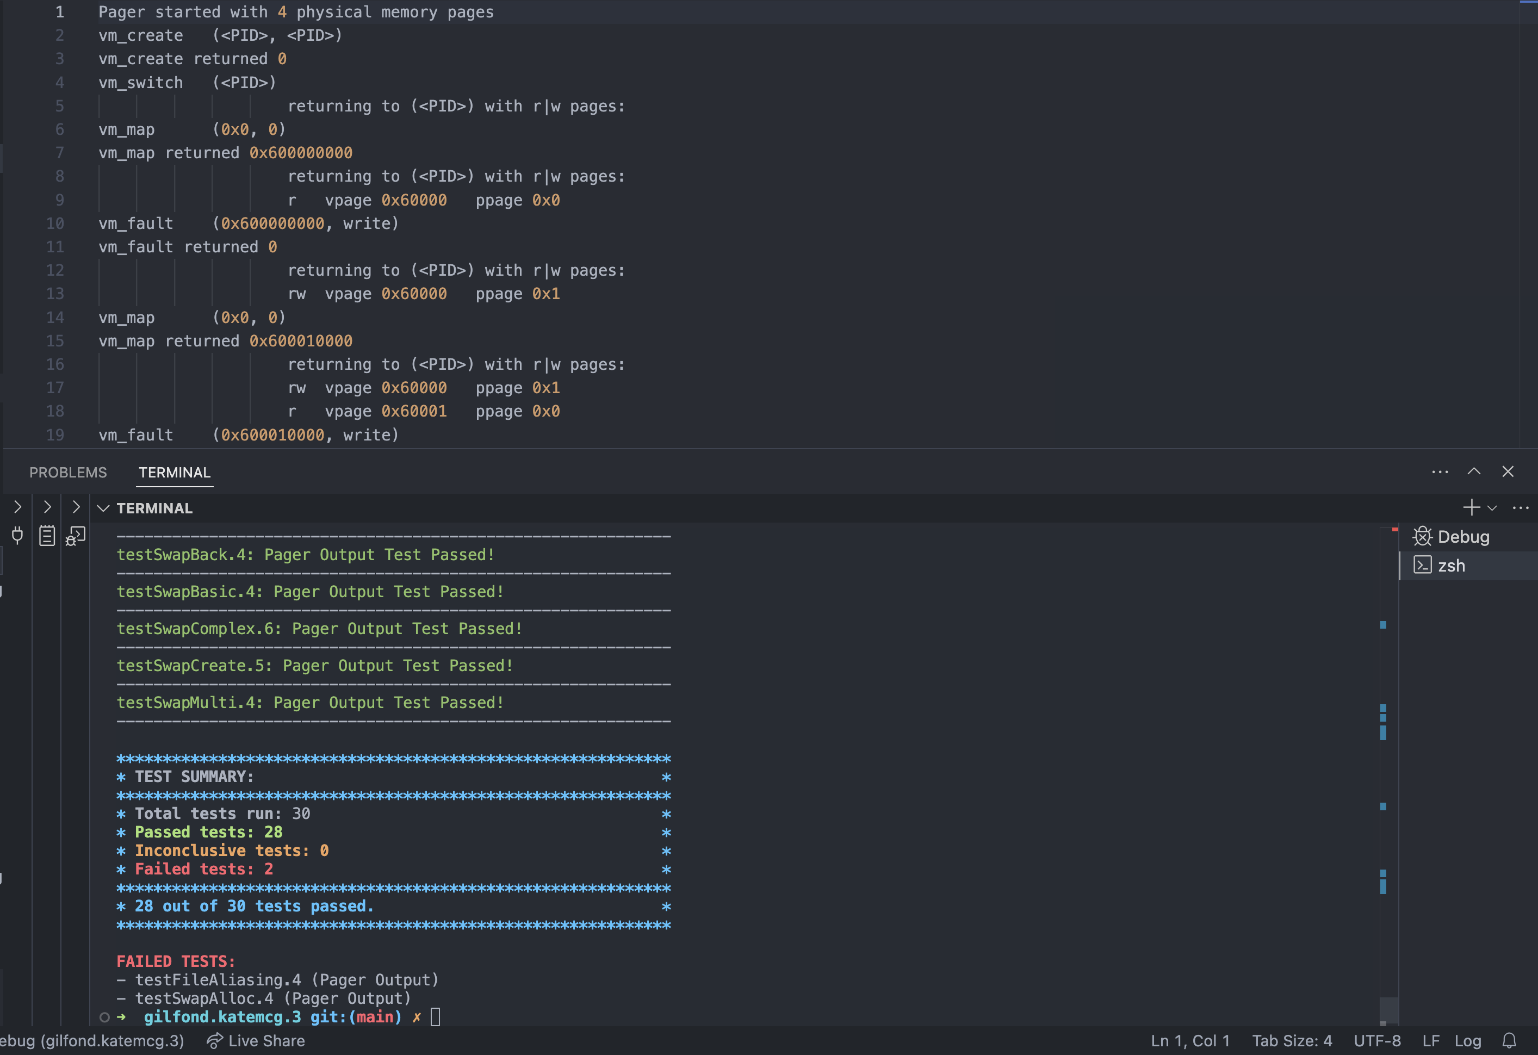Click the notepad icon for the Output view
Viewport: 1538px width, 1055px height.
46,536
